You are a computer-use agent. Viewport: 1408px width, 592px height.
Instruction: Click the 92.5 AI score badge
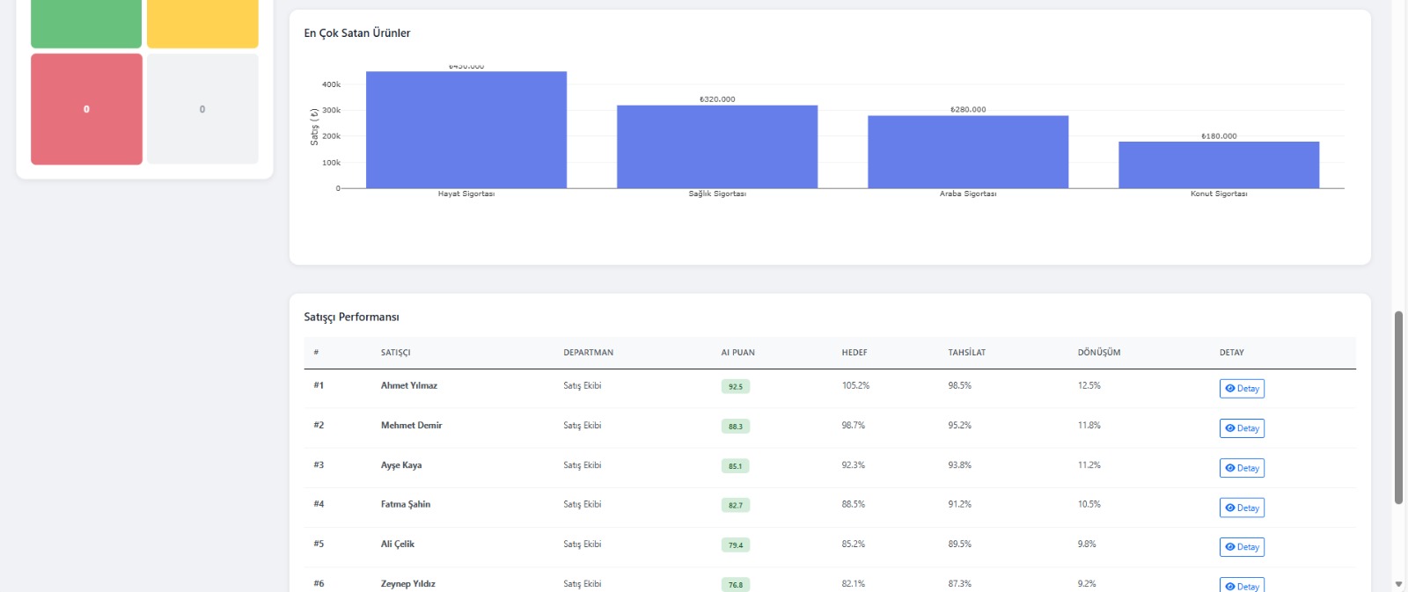[x=735, y=387]
